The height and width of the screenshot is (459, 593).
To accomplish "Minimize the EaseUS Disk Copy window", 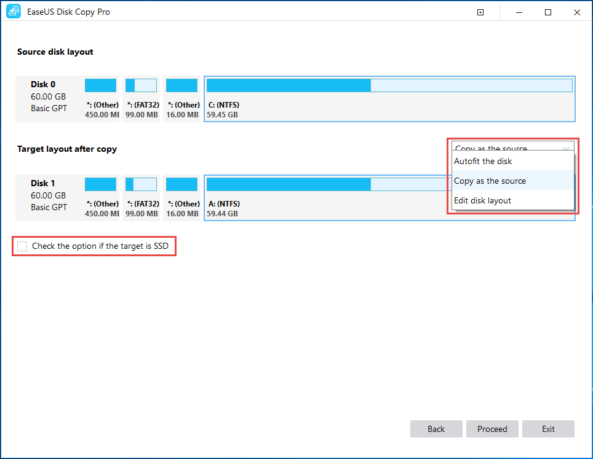I will coord(519,12).
